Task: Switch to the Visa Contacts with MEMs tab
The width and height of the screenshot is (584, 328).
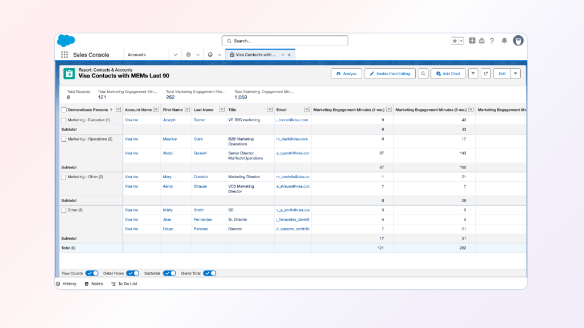Action: 255,55
